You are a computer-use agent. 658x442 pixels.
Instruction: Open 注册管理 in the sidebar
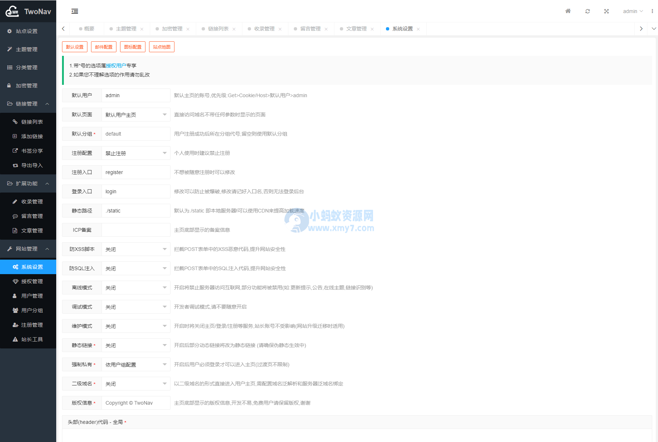(x=28, y=325)
